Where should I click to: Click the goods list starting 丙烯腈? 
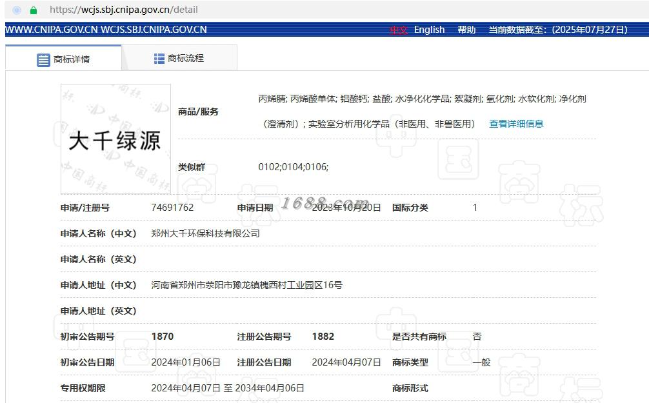(422, 111)
